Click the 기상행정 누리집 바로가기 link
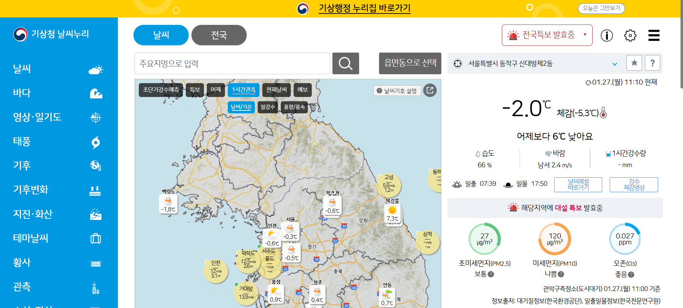The height and width of the screenshot is (308, 683). 364,8
